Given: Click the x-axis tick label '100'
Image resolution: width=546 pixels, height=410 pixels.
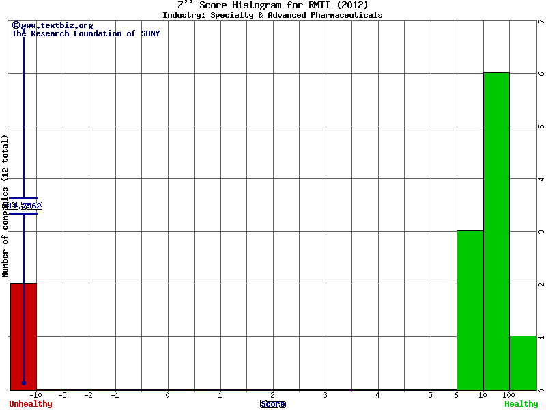Looking at the screenshot, I should pos(508,395).
